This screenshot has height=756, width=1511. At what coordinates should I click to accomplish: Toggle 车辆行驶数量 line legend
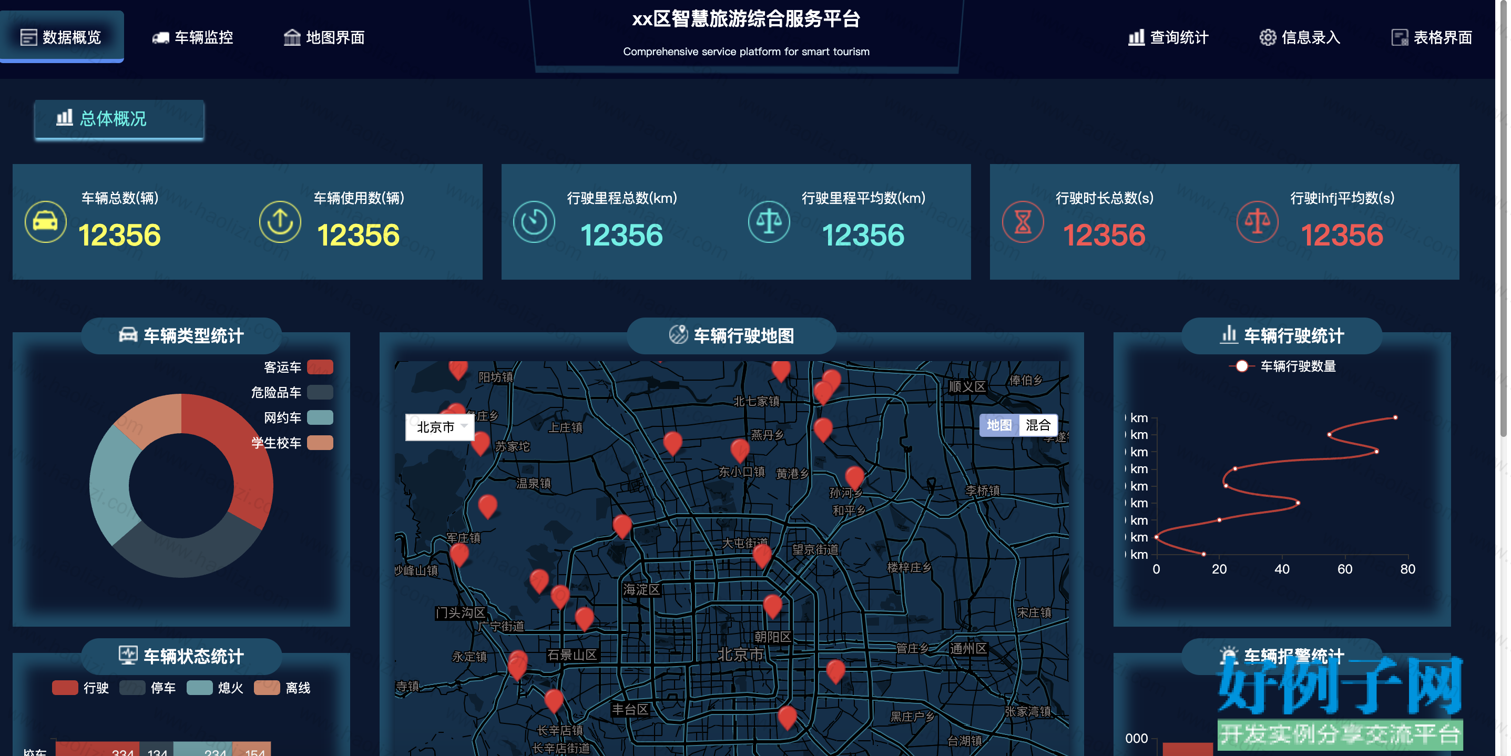click(1282, 366)
